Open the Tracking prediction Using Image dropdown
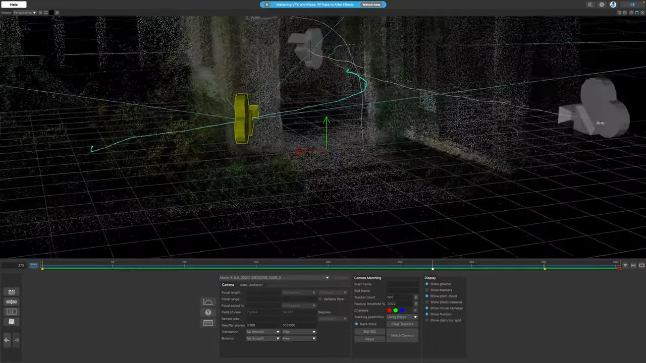The width and height of the screenshot is (646, 363). point(402,317)
